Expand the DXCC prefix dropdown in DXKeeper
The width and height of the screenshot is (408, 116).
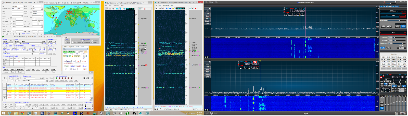click(42, 6)
